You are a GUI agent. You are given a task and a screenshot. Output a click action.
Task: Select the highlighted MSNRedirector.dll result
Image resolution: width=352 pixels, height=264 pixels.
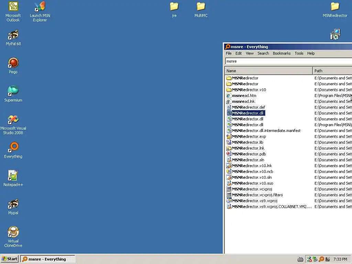click(x=248, y=113)
